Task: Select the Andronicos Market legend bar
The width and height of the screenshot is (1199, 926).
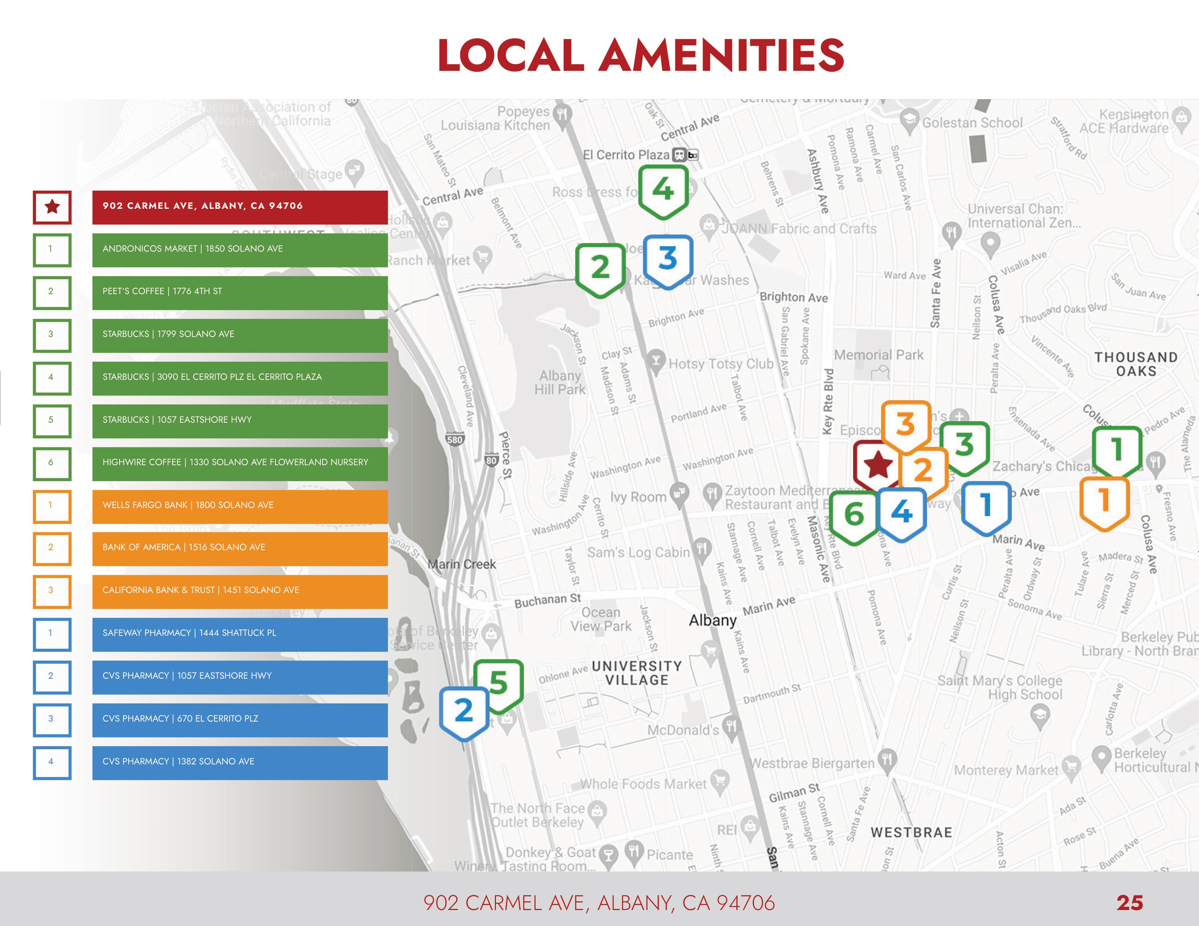Action: [240, 249]
